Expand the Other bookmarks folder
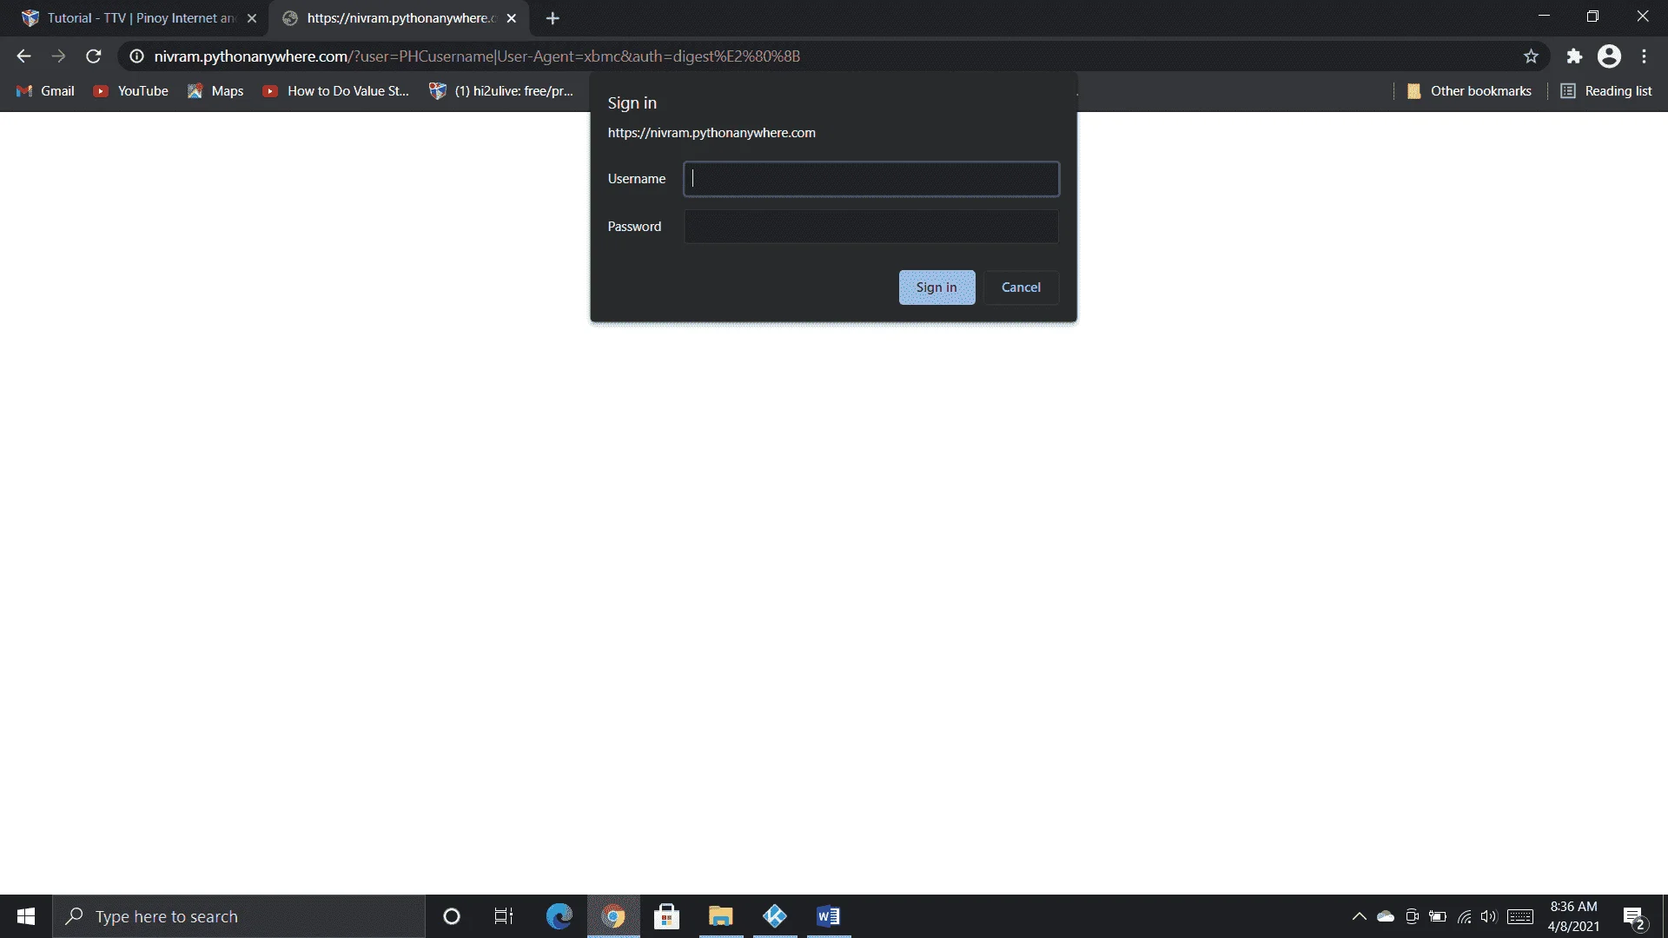The image size is (1668, 938). pyautogui.click(x=1469, y=91)
